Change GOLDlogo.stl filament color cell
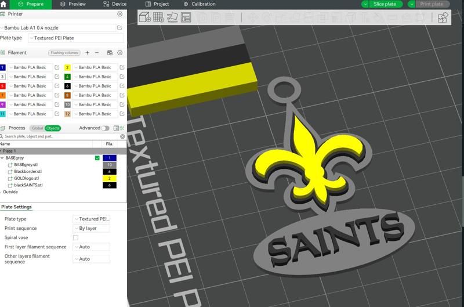Image resolution: width=464 pixels, height=307 pixels. tap(110, 179)
